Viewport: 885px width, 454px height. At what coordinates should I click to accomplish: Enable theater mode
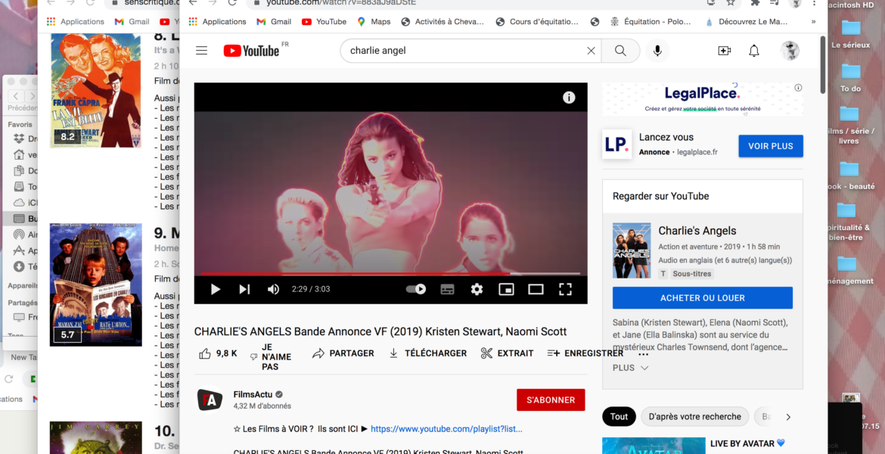point(536,289)
